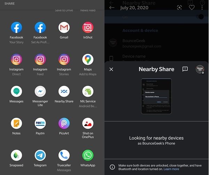Favorite the photo with heart icon
The width and height of the screenshot is (209, 175).
tap(192, 7)
